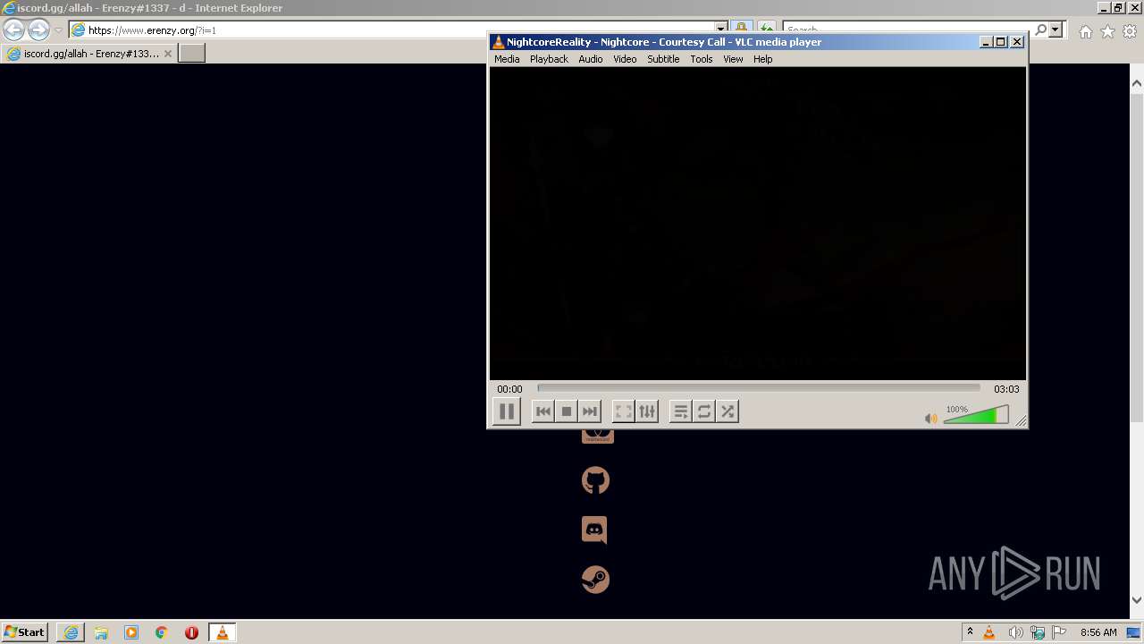Expand the search provider dropdown
Screen dimensions: 1144x644
[x=1056, y=30]
